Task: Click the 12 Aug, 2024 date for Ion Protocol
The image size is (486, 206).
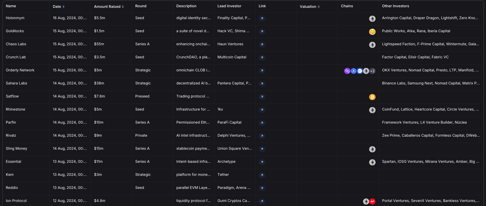Action: click(x=70, y=201)
